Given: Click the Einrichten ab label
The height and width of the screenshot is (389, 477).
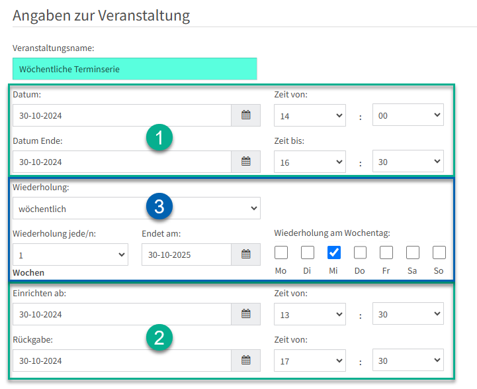Looking at the screenshot, I should coord(39,294).
